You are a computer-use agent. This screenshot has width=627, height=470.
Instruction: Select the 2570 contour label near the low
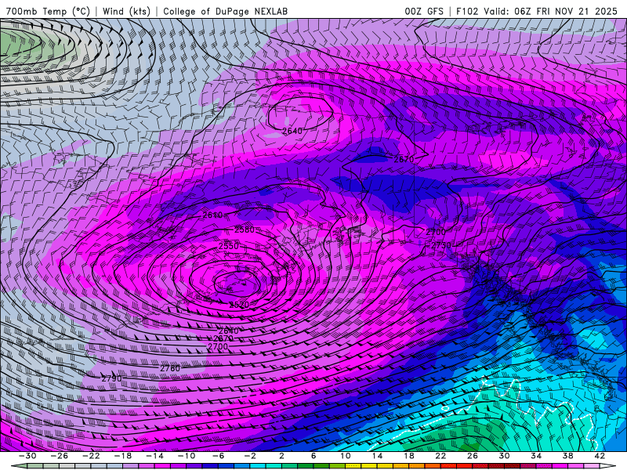(239, 305)
